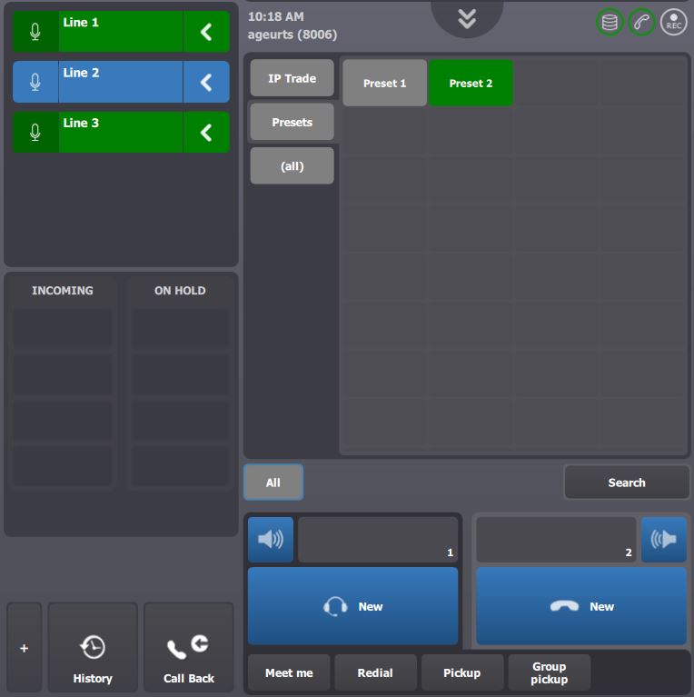Toggle speaker 2 loudspeaker icon

(664, 539)
